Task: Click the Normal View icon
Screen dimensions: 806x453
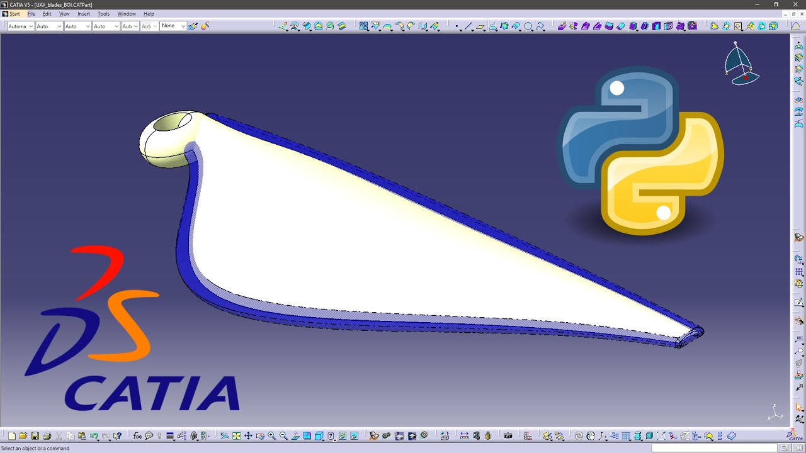Action: 295,435
